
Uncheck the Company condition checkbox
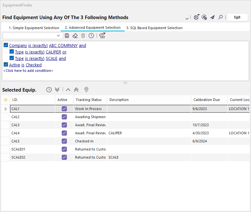coord(6,45)
